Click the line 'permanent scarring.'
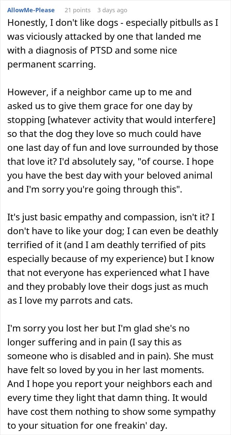Image resolution: width=231 pixels, height=435 pixels. pyautogui.click(x=51, y=65)
